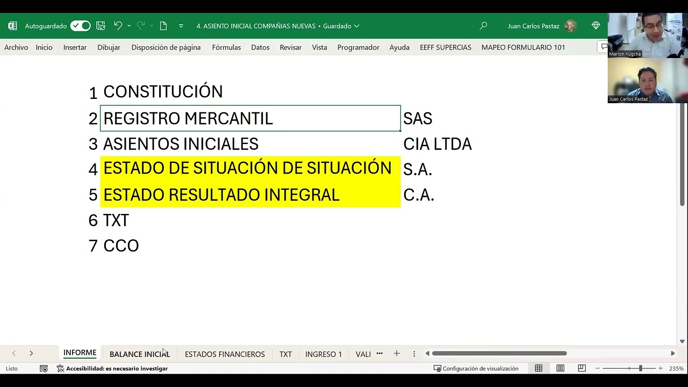
Task: Customize the Quick Access Toolbar dropdown
Action: click(181, 26)
